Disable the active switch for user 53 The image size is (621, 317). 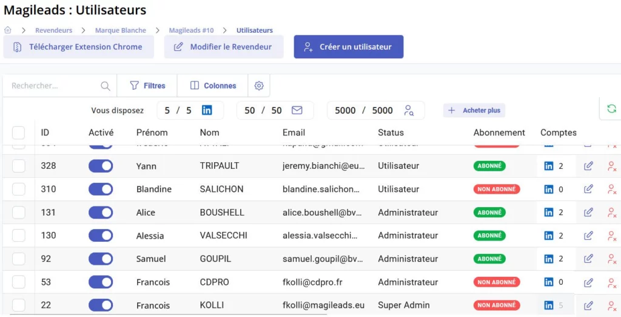coord(101,282)
